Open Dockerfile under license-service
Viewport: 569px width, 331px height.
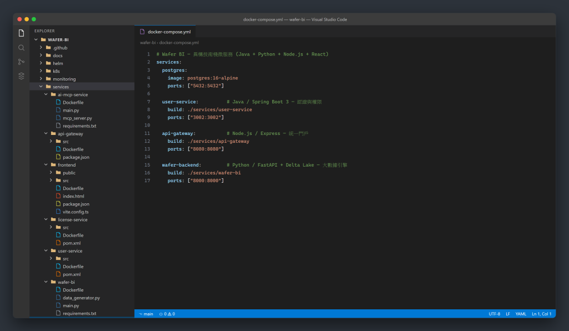click(73, 235)
